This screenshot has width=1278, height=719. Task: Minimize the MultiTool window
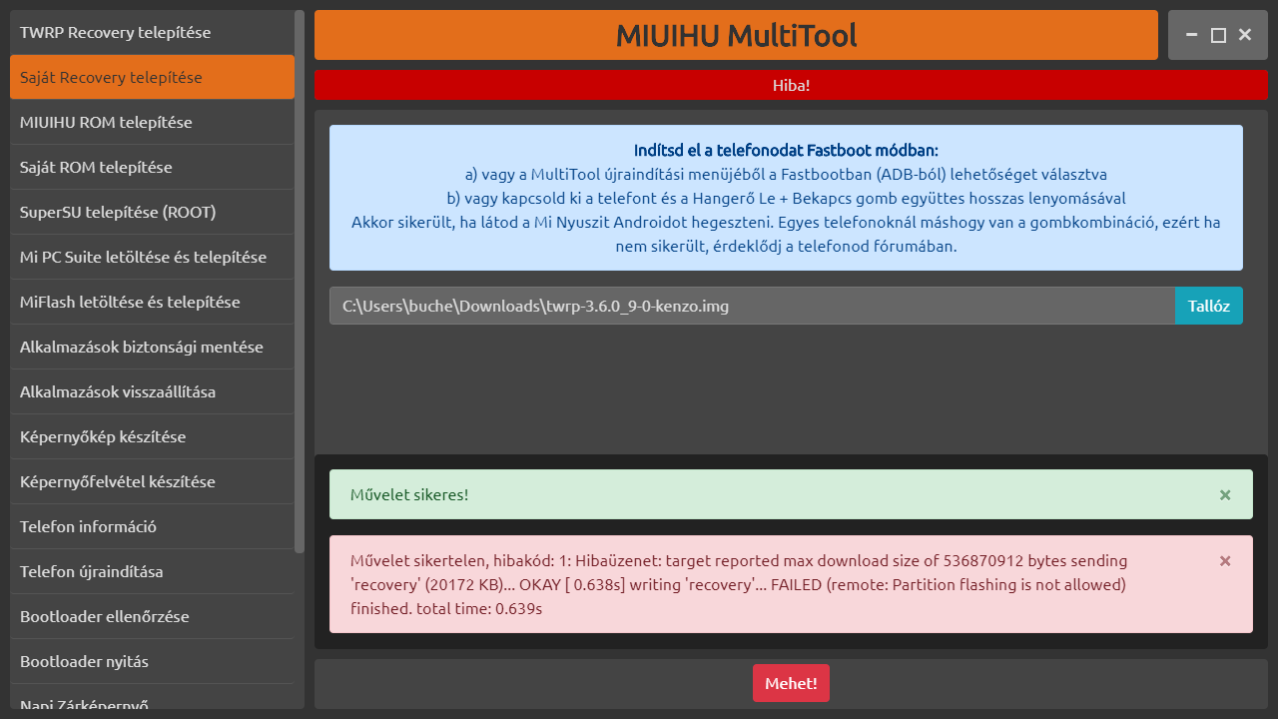point(1191,35)
